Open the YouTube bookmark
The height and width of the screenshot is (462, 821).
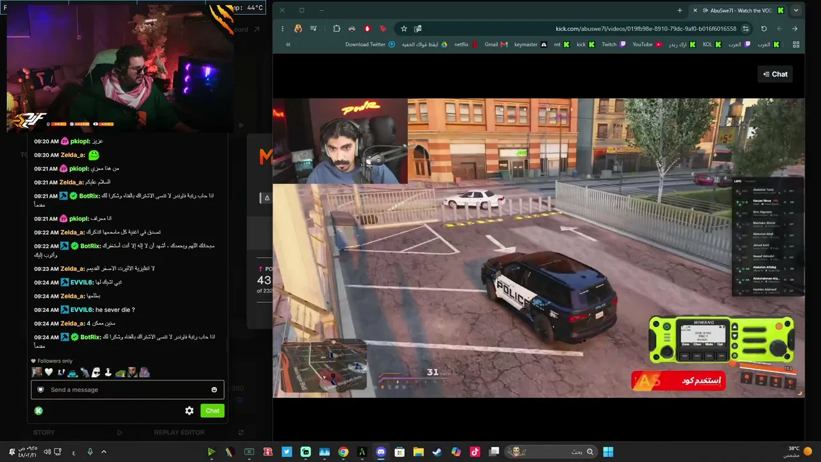pos(647,44)
